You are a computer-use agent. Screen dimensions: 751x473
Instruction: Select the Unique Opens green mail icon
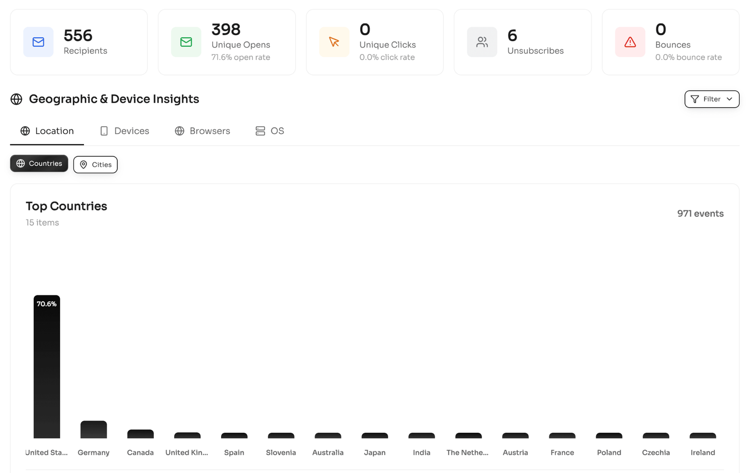[186, 42]
